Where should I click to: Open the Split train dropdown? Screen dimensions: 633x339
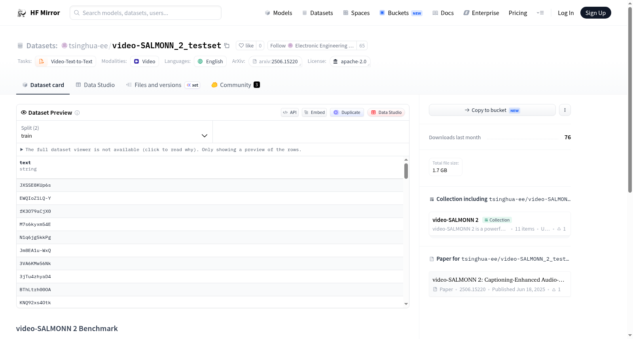tap(115, 132)
